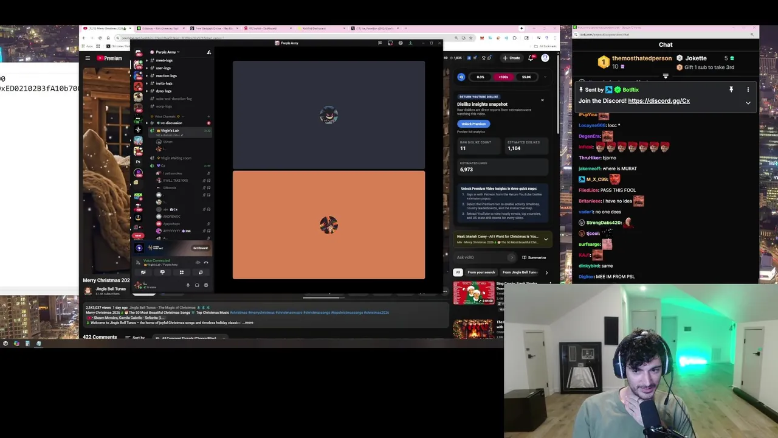The width and height of the screenshot is (778, 438).
Task: Open Sort by comments dropdown
Action: pos(136,338)
